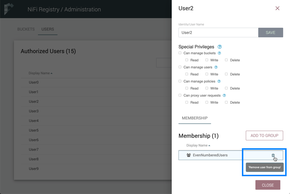Image resolution: width=290 pixels, height=194 pixels.
Task: Click the help icon beside Special Privileges
Action: tap(220, 47)
